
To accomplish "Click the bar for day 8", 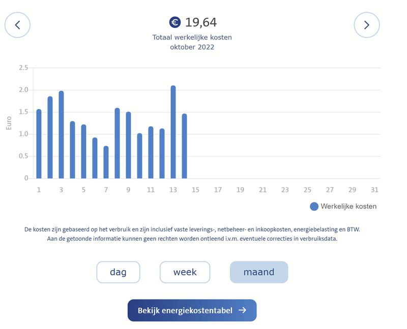I will point(117,143).
